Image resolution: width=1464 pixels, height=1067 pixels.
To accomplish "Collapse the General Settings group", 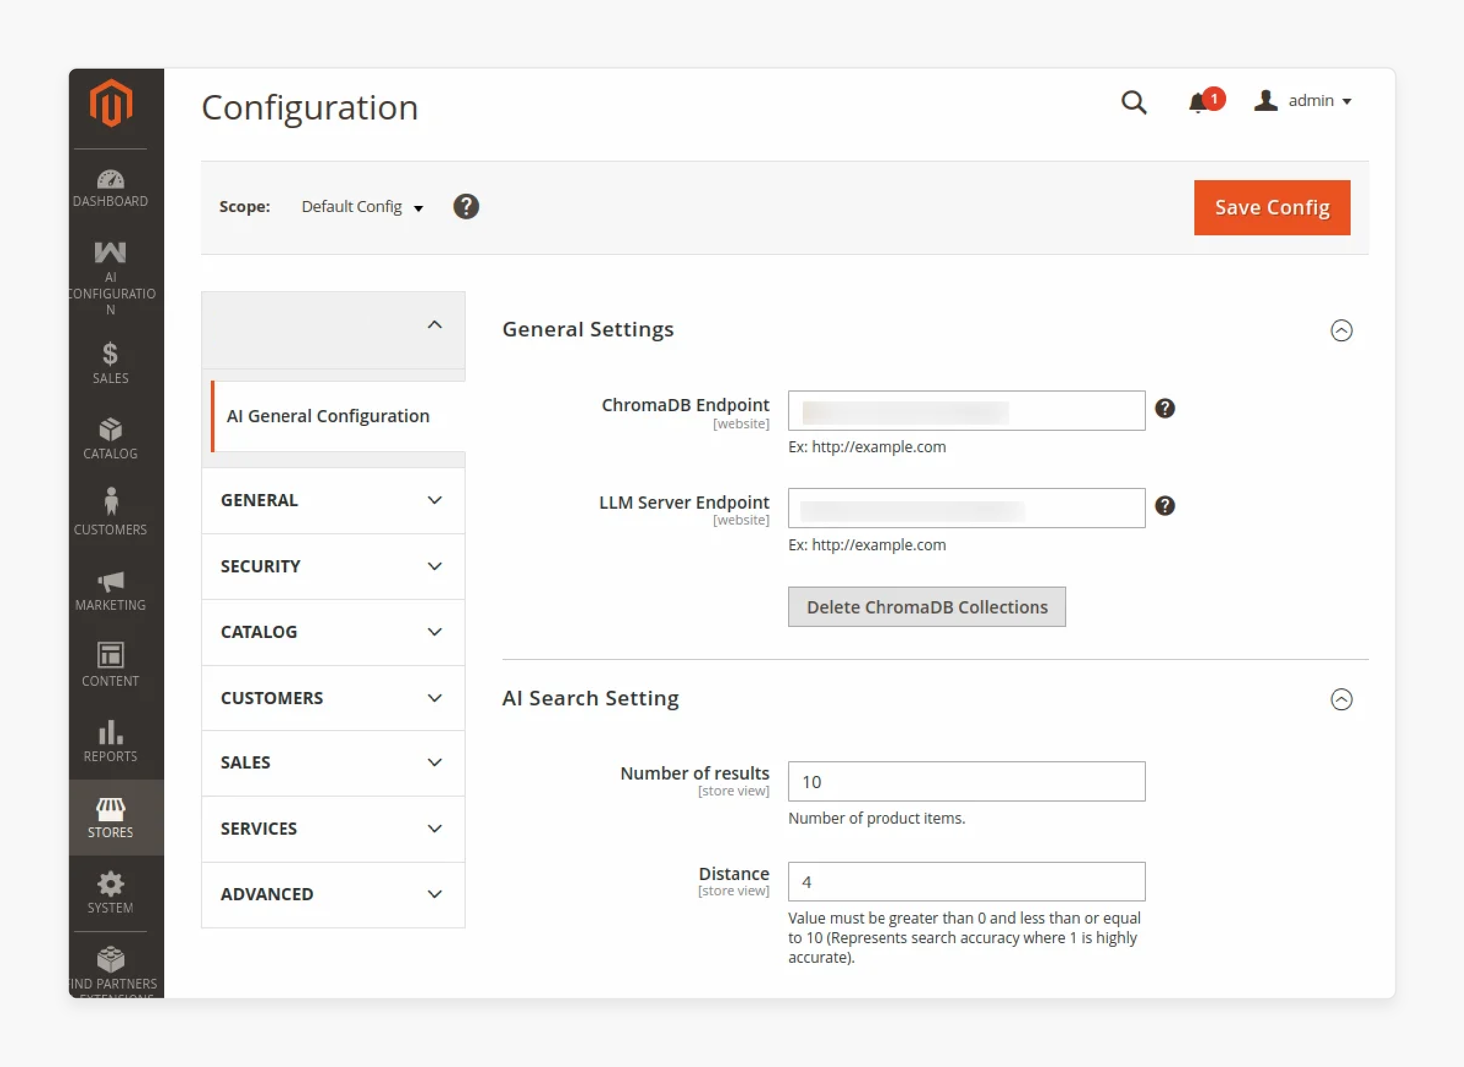I will pos(1341,331).
